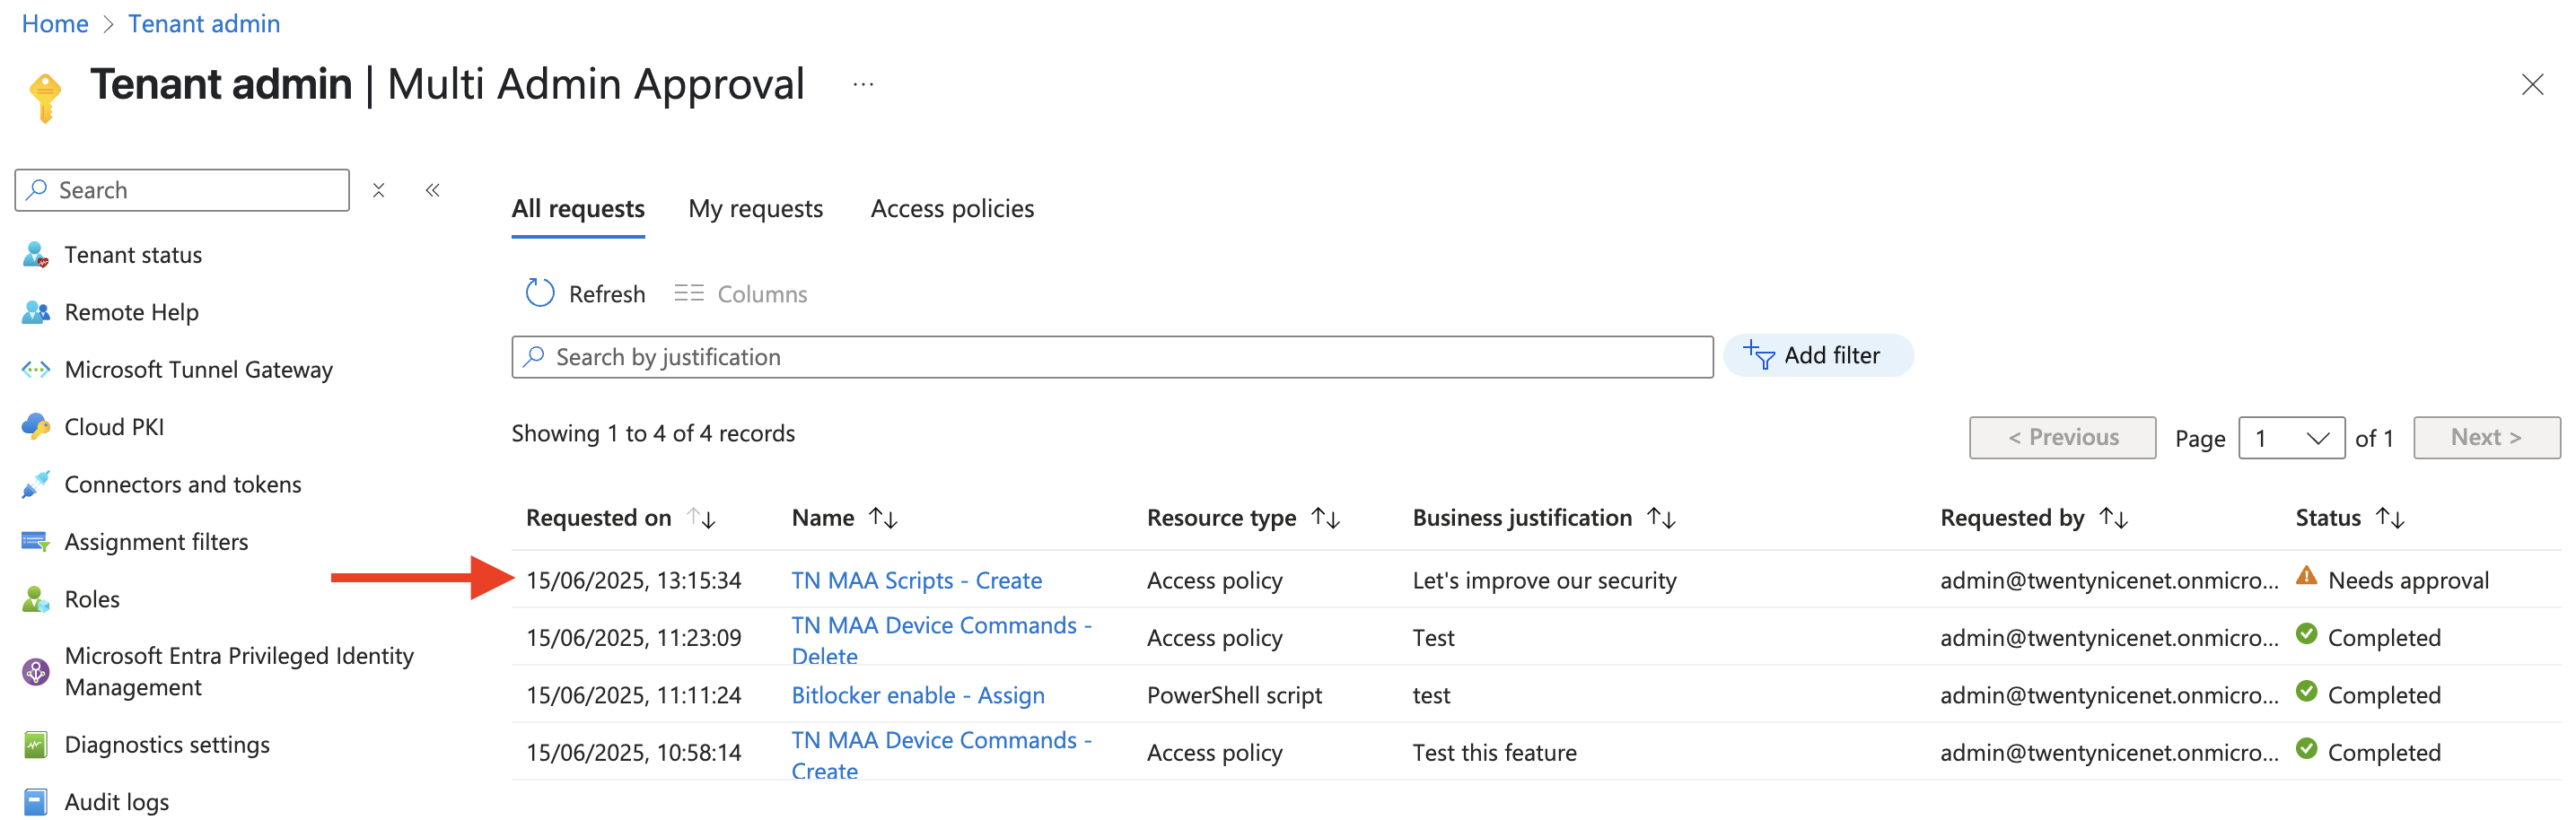The height and width of the screenshot is (820, 2576).
Task: Click the Add filter funnel icon
Action: 1759,355
